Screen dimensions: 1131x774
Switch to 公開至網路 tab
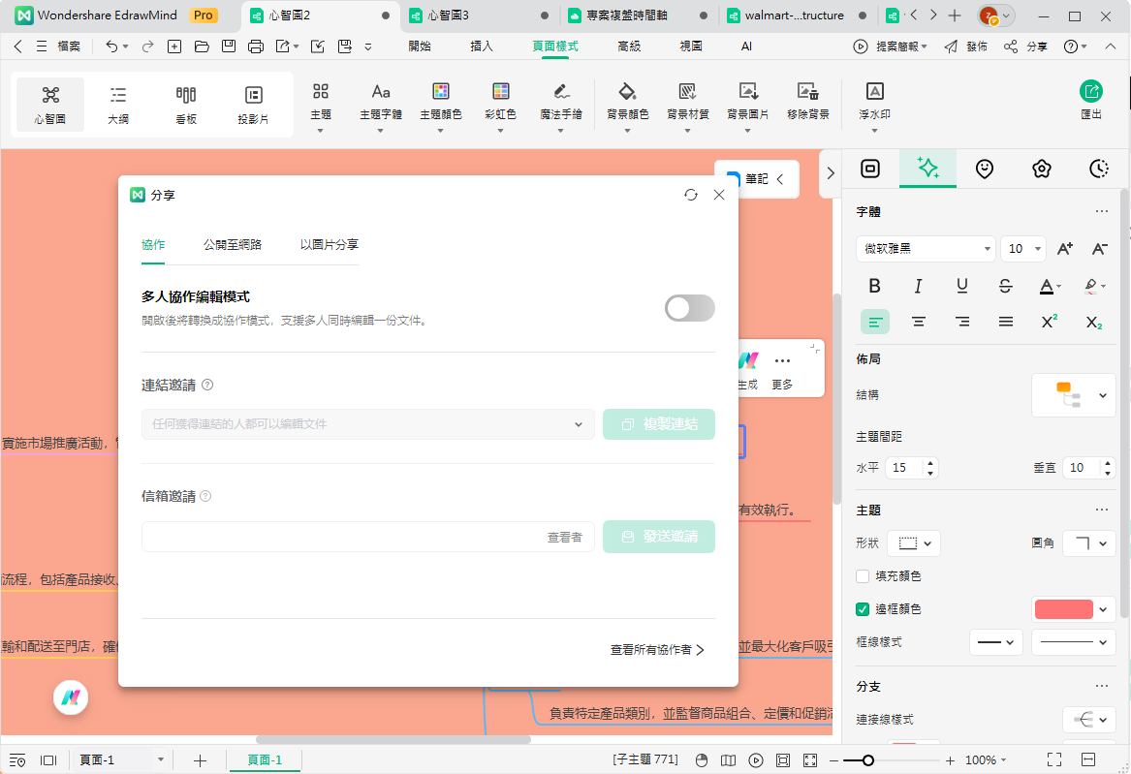(x=232, y=245)
